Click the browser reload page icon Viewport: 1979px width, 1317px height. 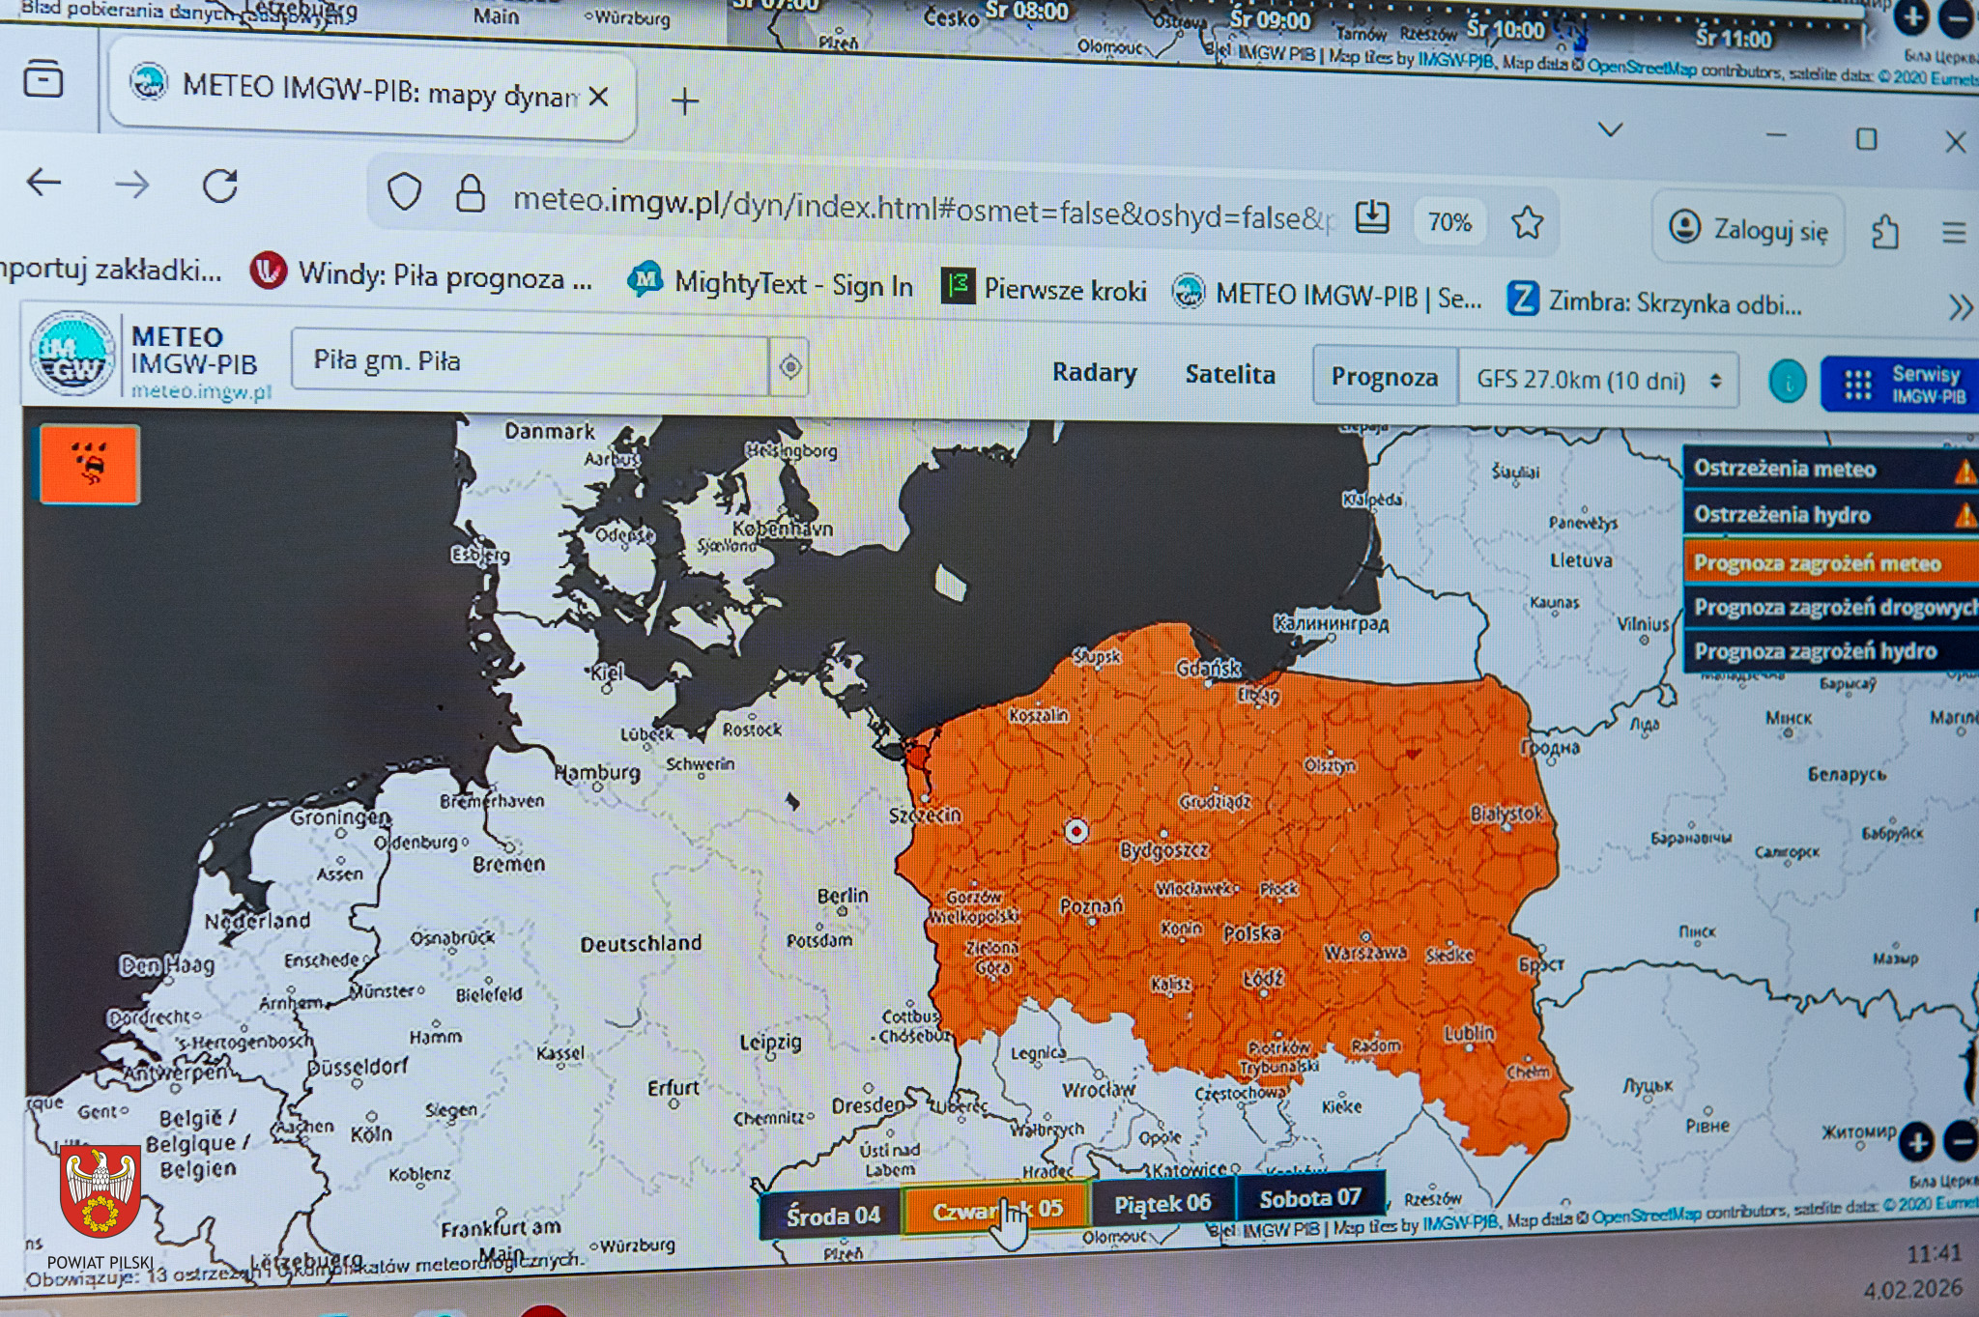[220, 186]
